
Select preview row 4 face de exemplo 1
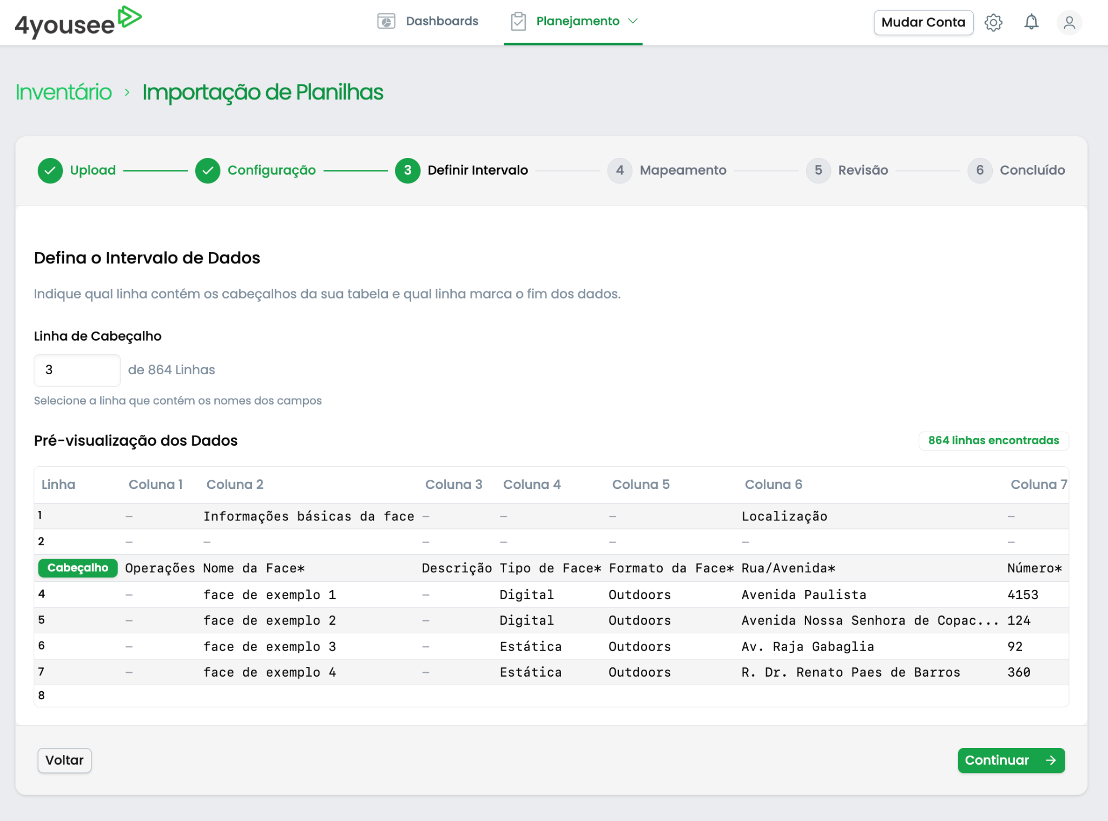[269, 595]
